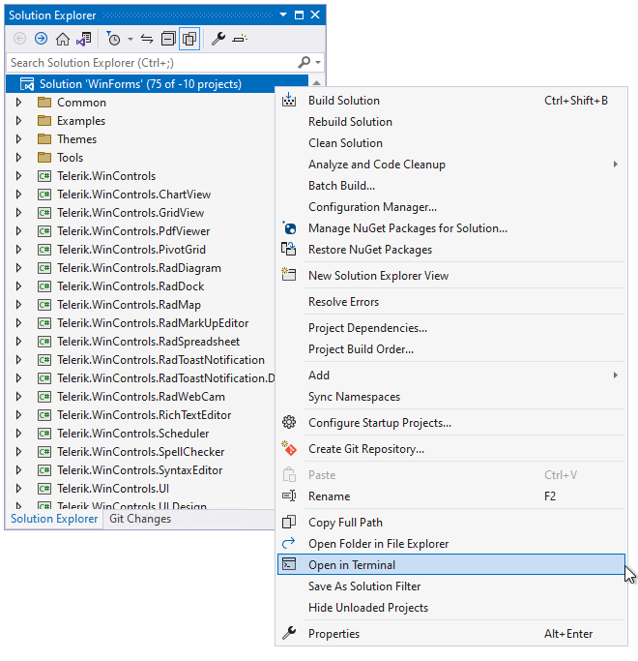
Task: Click the Collapse All toolbar icon
Action: point(168,39)
